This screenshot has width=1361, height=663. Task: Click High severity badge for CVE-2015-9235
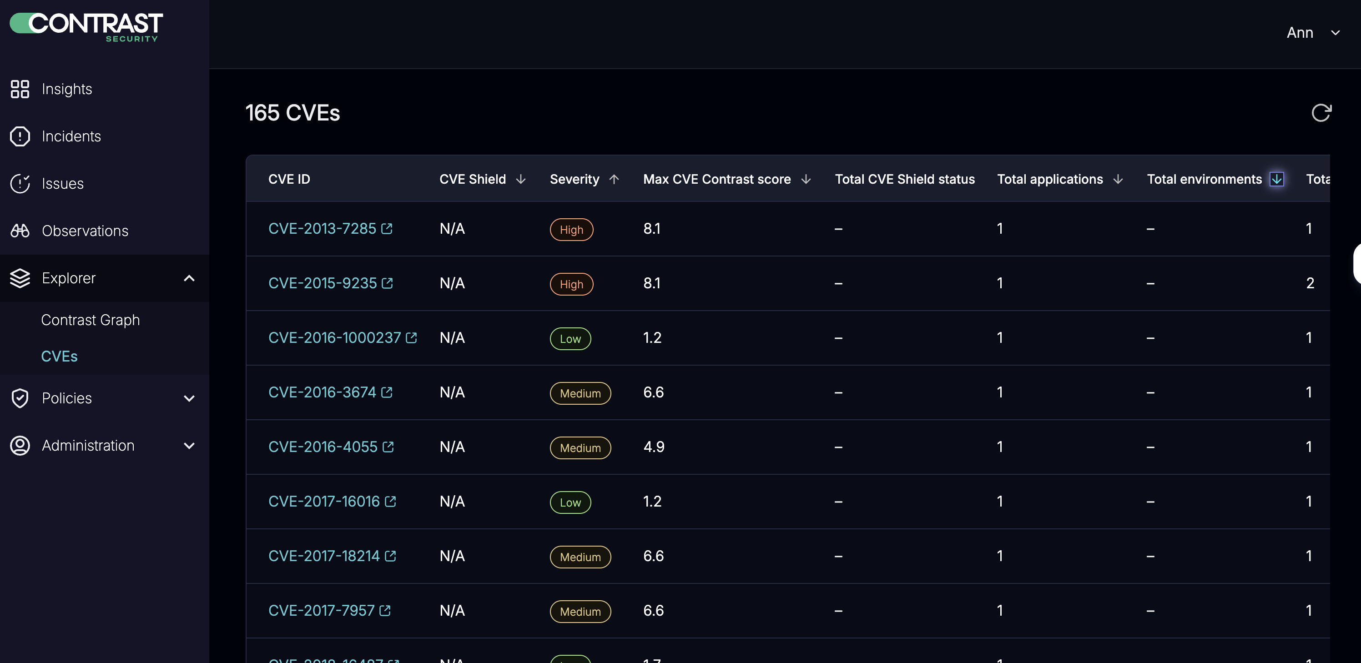coord(572,284)
